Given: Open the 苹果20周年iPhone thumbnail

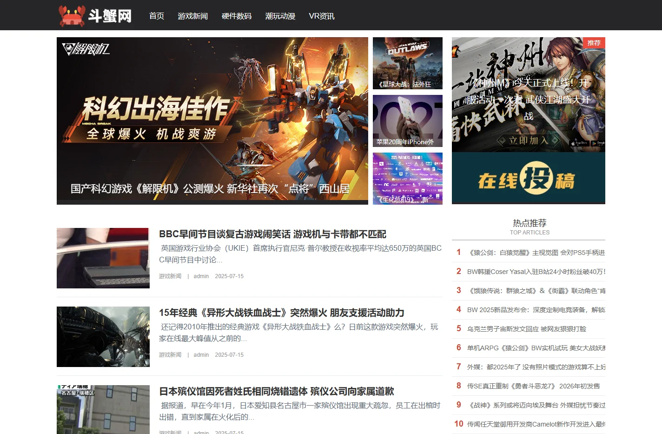Looking at the screenshot, I should [408, 121].
